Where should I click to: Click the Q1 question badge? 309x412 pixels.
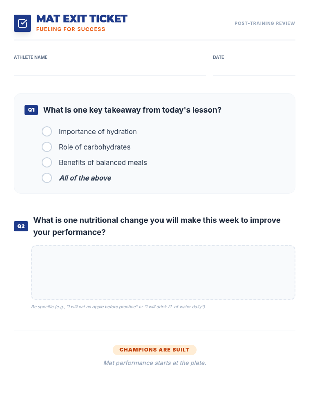pos(31,110)
